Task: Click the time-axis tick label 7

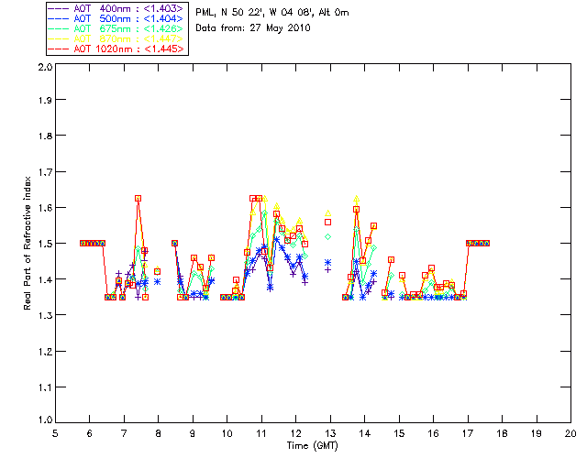Action: (x=124, y=433)
